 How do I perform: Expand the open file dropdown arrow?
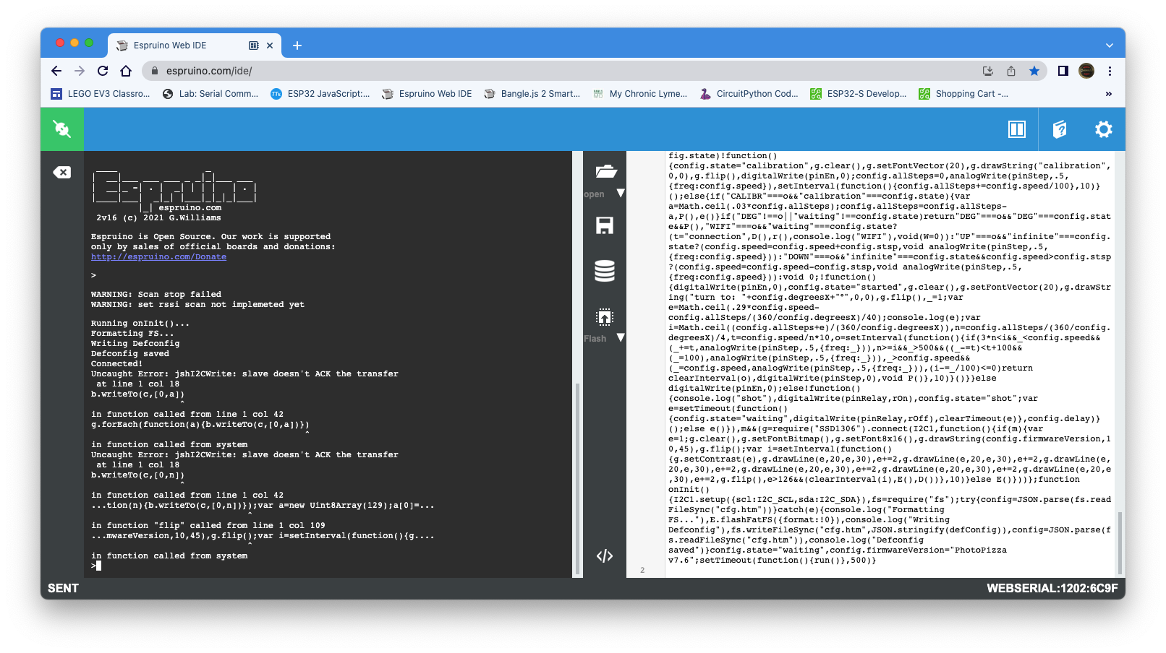[621, 194]
